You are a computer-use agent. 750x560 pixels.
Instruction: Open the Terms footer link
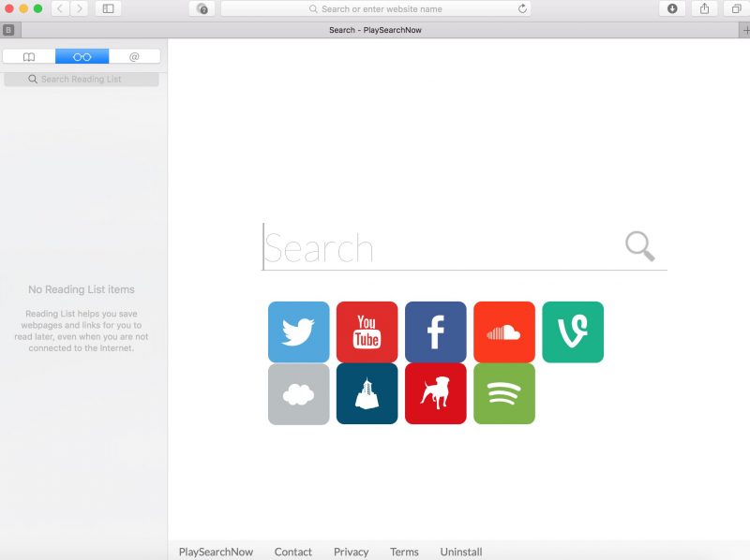click(404, 552)
